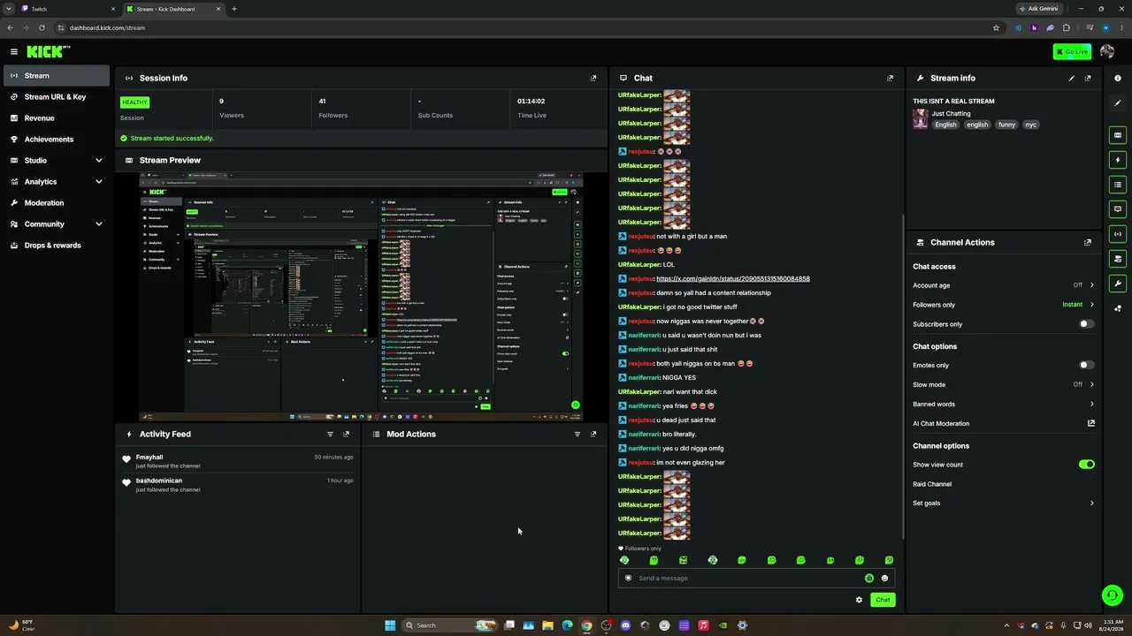Image resolution: width=1132 pixels, height=636 pixels.
Task: Toggle the stream preview panel icon in right rail
Action: [x=1118, y=135]
